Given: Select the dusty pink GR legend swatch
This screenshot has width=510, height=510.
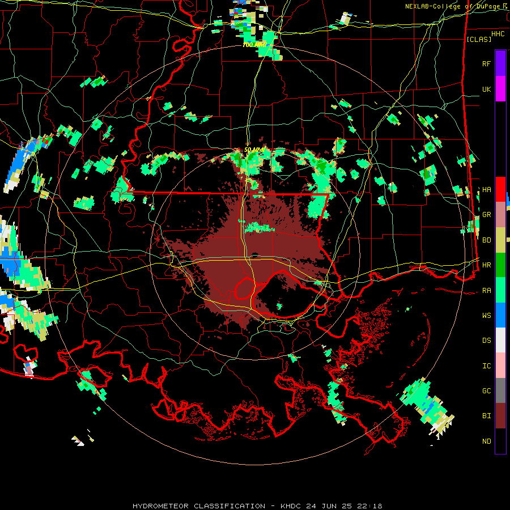Looking at the screenshot, I should (500, 215).
